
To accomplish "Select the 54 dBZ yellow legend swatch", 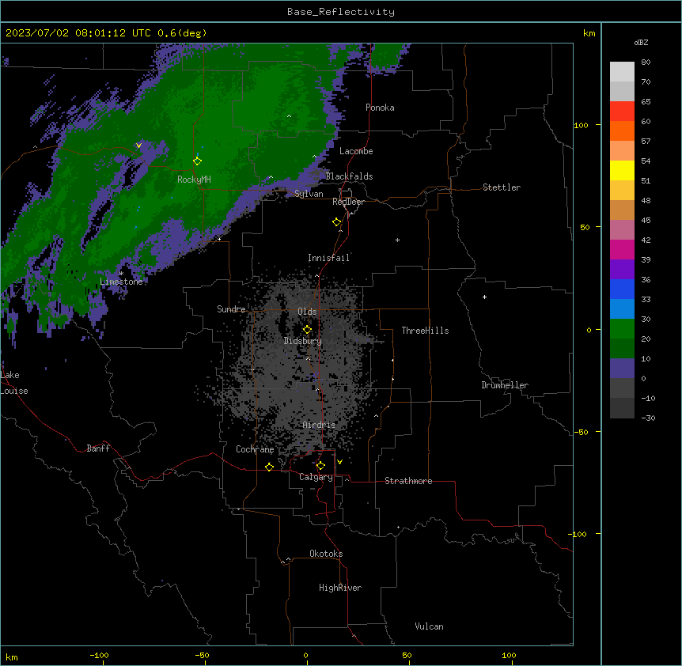I will click(x=622, y=170).
